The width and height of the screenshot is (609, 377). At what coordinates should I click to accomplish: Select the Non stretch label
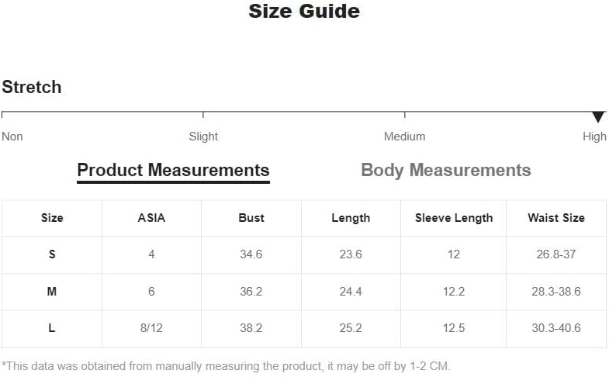click(12, 137)
